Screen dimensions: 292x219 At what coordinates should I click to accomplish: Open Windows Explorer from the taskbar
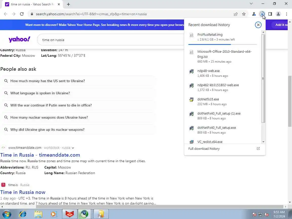[x=38, y=214]
